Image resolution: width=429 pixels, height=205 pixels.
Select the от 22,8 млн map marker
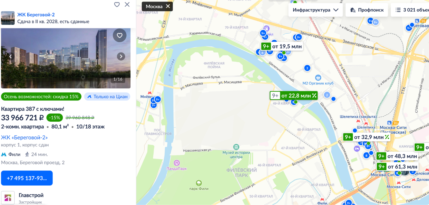pyautogui.click(x=294, y=96)
